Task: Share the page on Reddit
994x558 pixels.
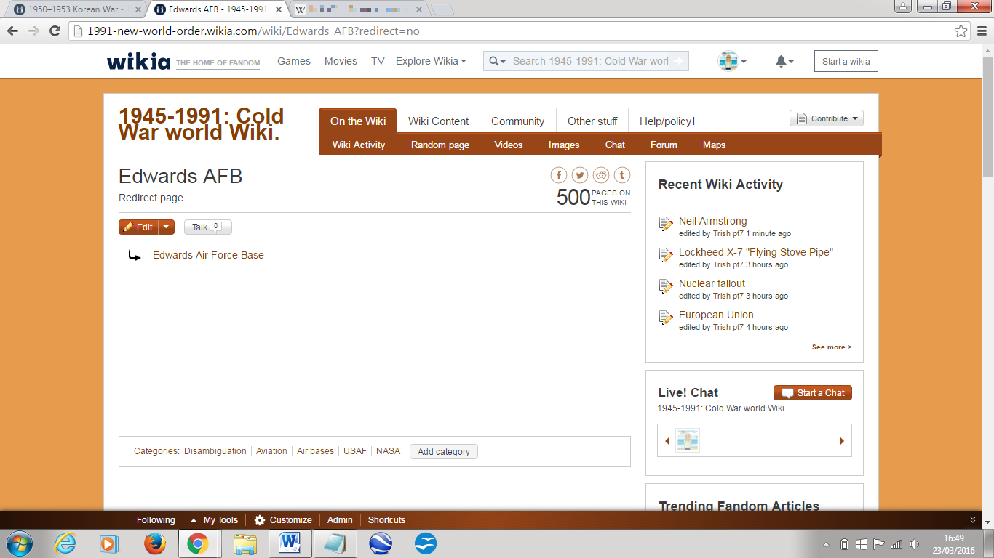Action: 601,175
